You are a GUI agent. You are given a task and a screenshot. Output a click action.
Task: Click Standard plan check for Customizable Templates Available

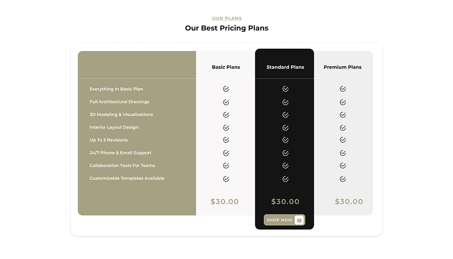point(285,179)
